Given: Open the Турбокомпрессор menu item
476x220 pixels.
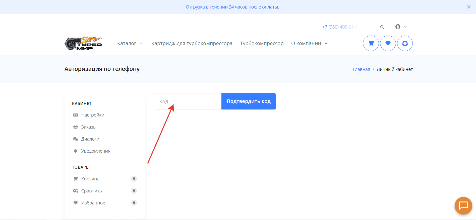Looking at the screenshot, I should [262, 43].
